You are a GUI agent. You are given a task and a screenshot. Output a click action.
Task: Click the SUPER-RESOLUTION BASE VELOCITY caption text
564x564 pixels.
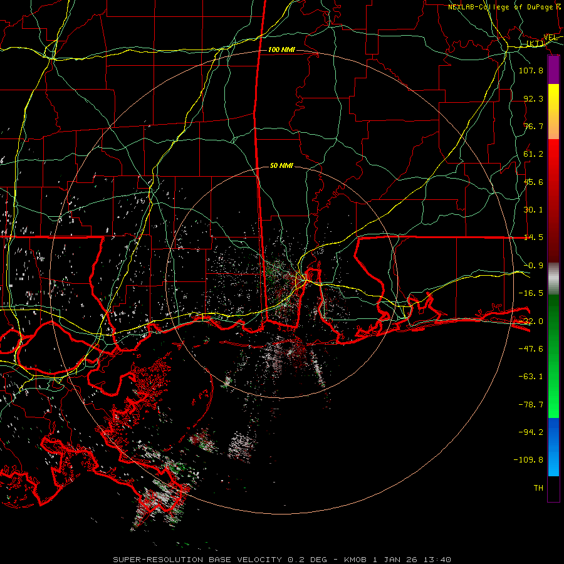point(197,560)
